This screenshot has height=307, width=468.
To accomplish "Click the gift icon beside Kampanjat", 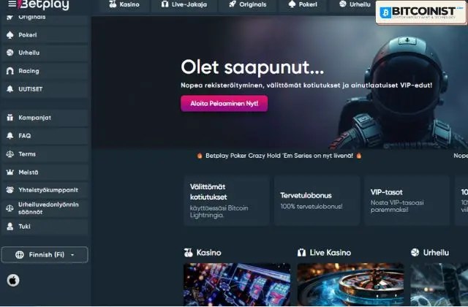I will point(10,118).
